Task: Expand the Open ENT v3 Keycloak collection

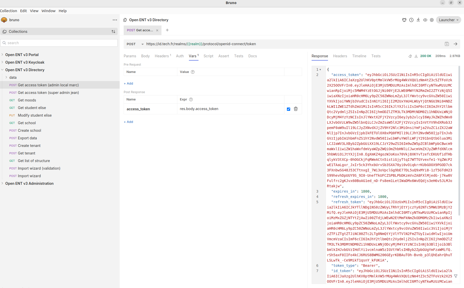Action: click(x=2, y=62)
